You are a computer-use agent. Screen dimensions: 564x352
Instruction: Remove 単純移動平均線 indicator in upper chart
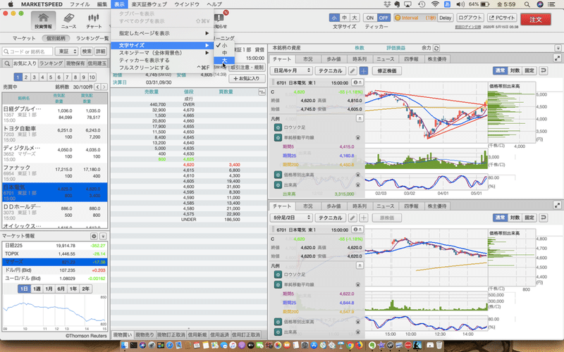point(358,137)
